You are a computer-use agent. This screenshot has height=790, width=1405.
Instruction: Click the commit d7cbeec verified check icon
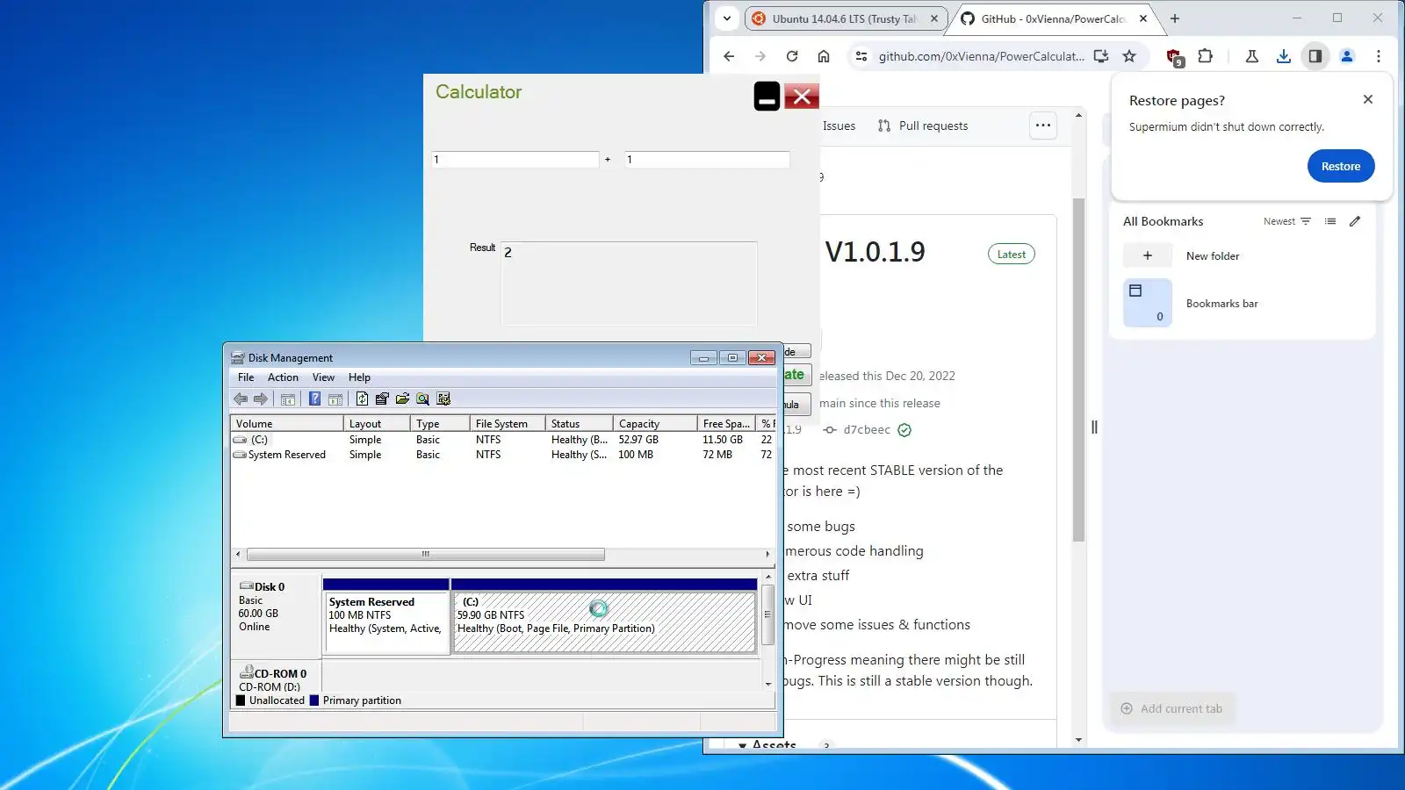point(904,430)
